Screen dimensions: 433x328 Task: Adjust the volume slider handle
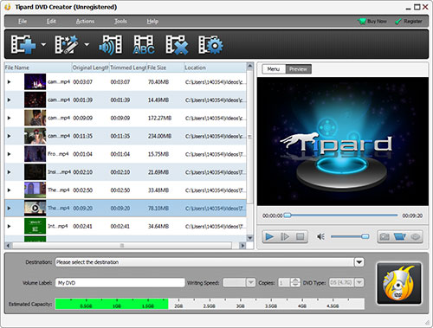365,236
